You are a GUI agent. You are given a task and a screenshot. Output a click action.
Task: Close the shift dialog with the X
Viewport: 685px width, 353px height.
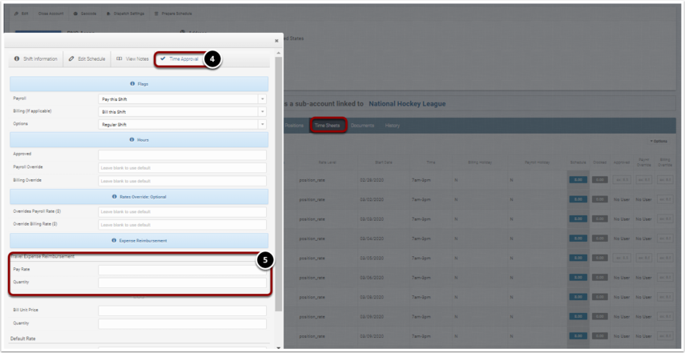click(276, 41)
